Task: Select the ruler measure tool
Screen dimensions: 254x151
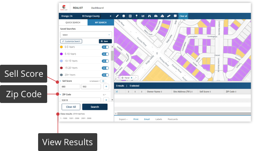Action: pyautogui.click(x=169, y=16)
